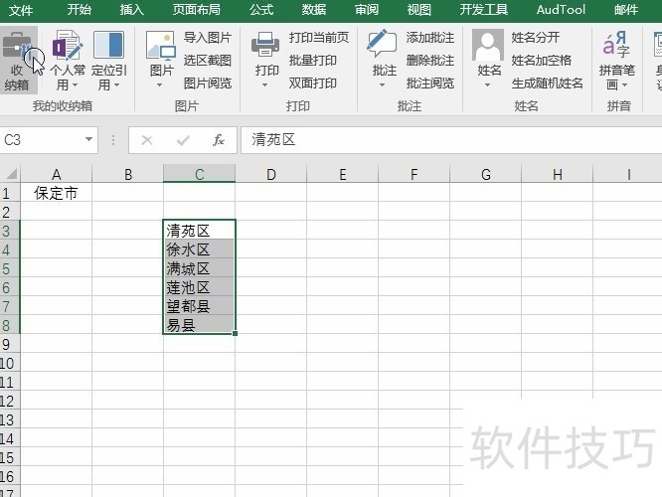Image resolution: width=662 pixels, height=497 pixels.
Task: Switch to the 视图 tab
Action: coord(419,9)
